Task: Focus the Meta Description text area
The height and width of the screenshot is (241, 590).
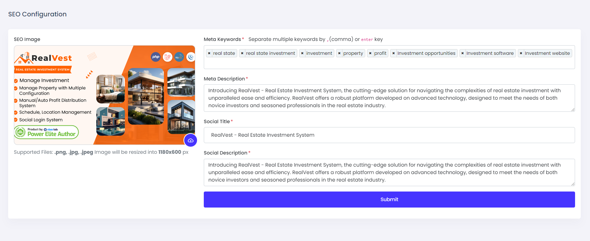Action: (x=389, y=98)
